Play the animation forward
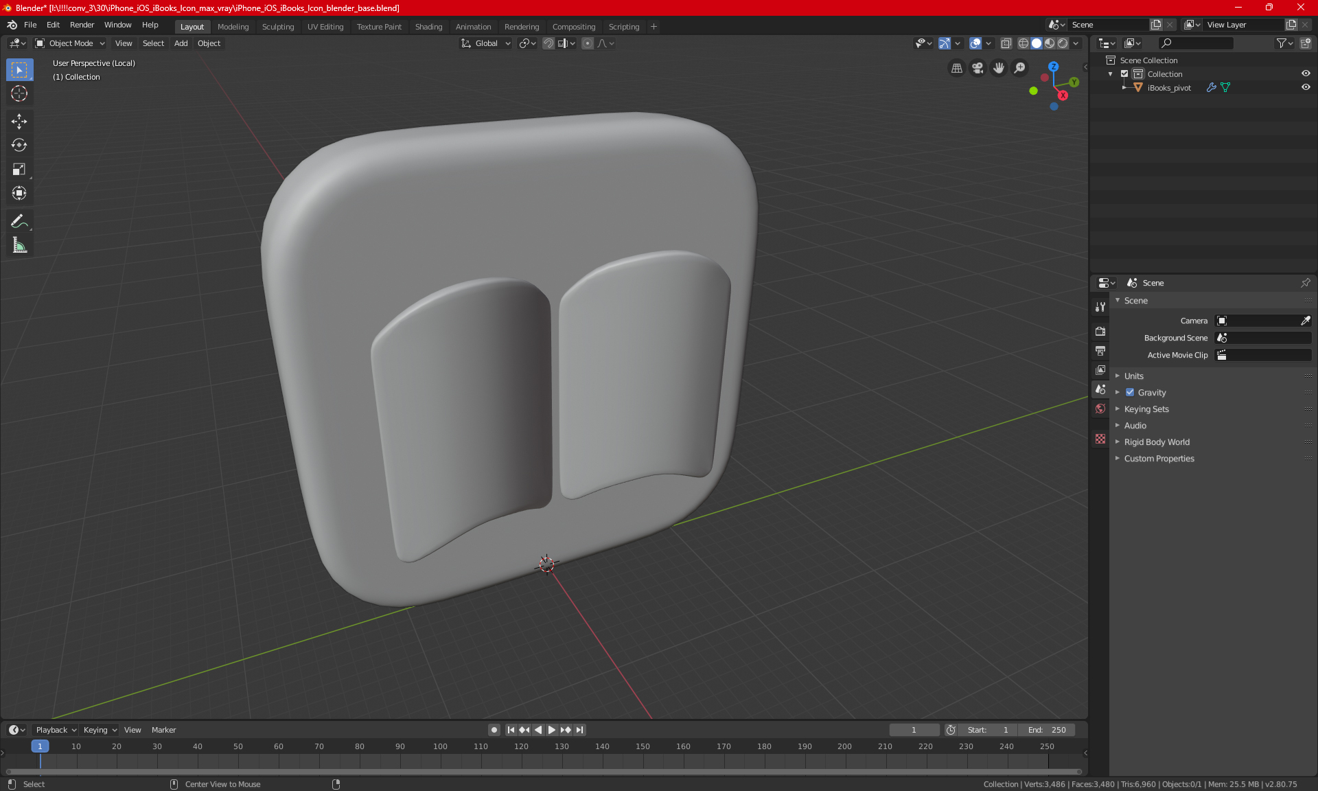Image resolution: width=1318 pixels, height=791 pixels. [x=551, y=730]
